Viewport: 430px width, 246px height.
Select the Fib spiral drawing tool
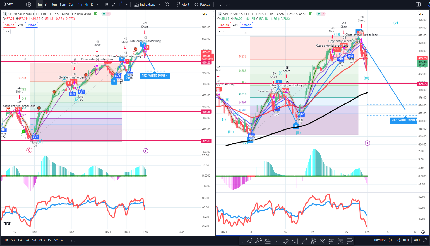[322, 241]
